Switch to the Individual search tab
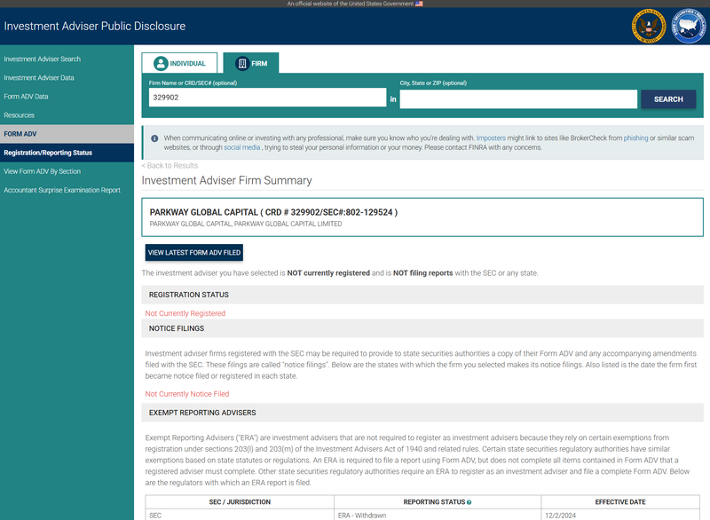710x520 pixels. (179, 63)
